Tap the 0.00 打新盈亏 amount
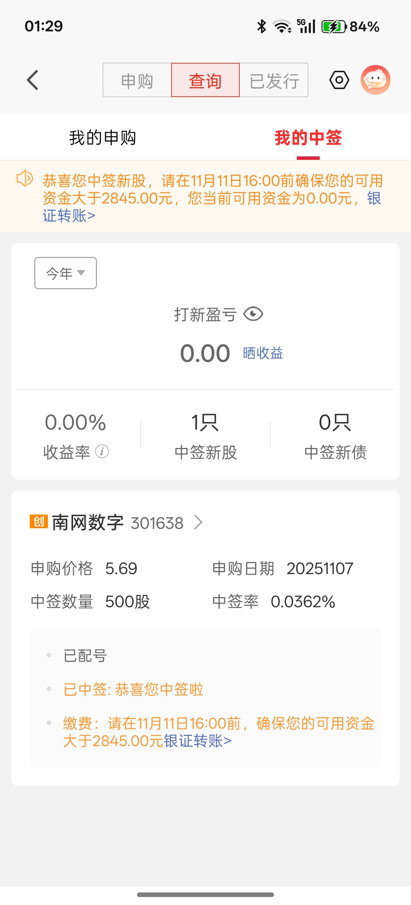The width and height of the screenshot is (411, 905). tap(205, 353)
